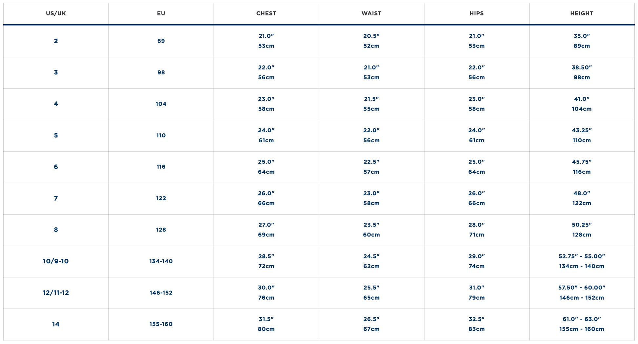Screen dimensions: 638x344
Task: Click the 20.5" 52cm waist cell
Action: coord(371,41)
